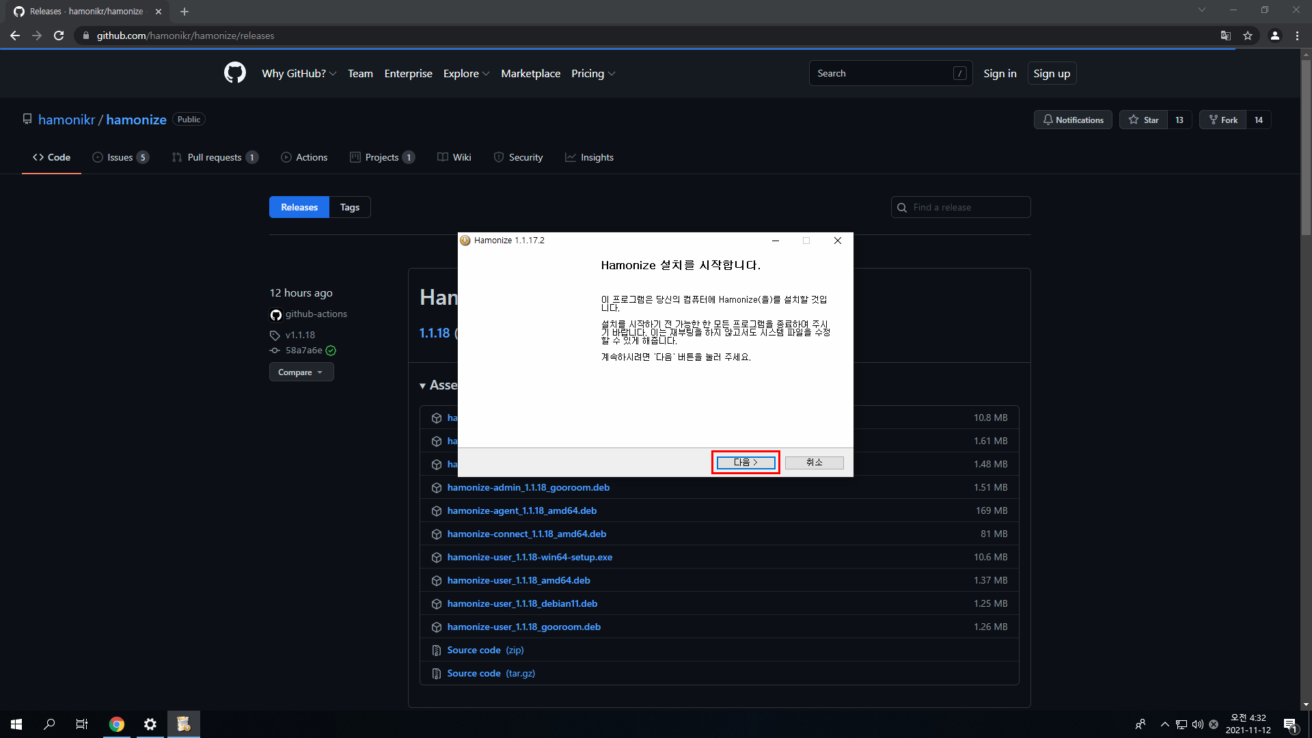Image resolution: width=1312 pixels, height=738 pixels.
Task: Click the file icon beside Source code (tar.gz)
Action: (437, 674)
